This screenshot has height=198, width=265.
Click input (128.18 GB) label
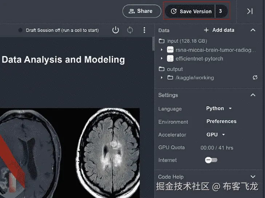[x=187, y=41]
